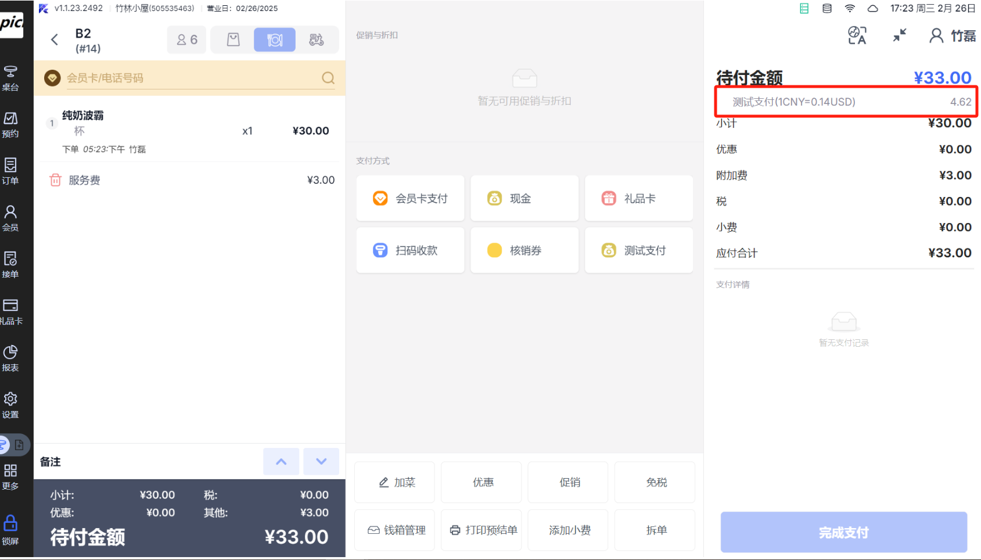Click the 促销 promotion button

point(568,482)
